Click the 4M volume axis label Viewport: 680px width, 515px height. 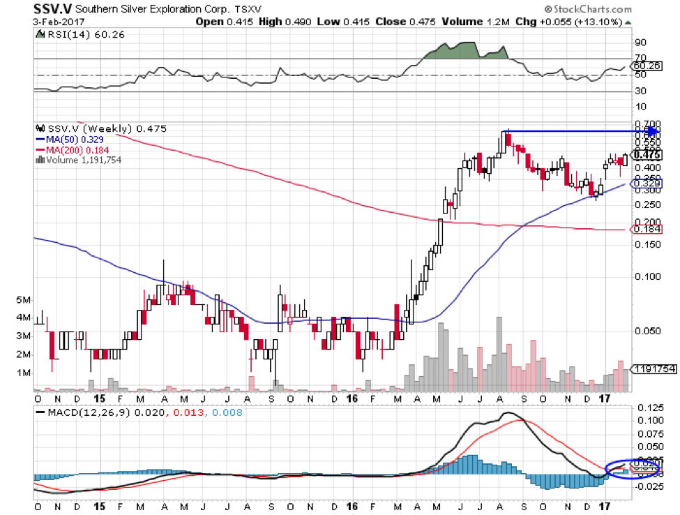pos(24,318)
